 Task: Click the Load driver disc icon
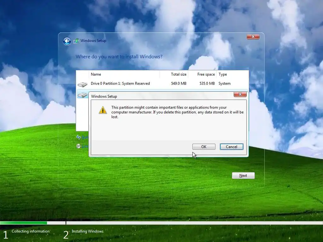click(78, 146)
